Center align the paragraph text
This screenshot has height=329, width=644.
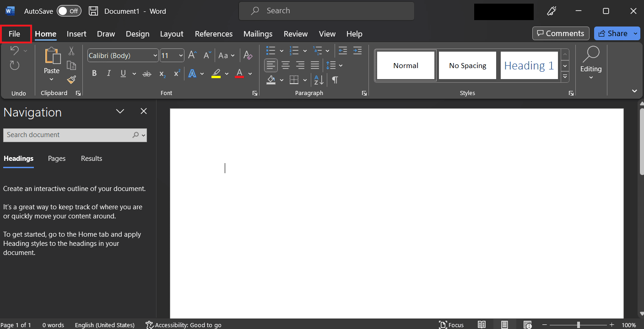[286, 65]
